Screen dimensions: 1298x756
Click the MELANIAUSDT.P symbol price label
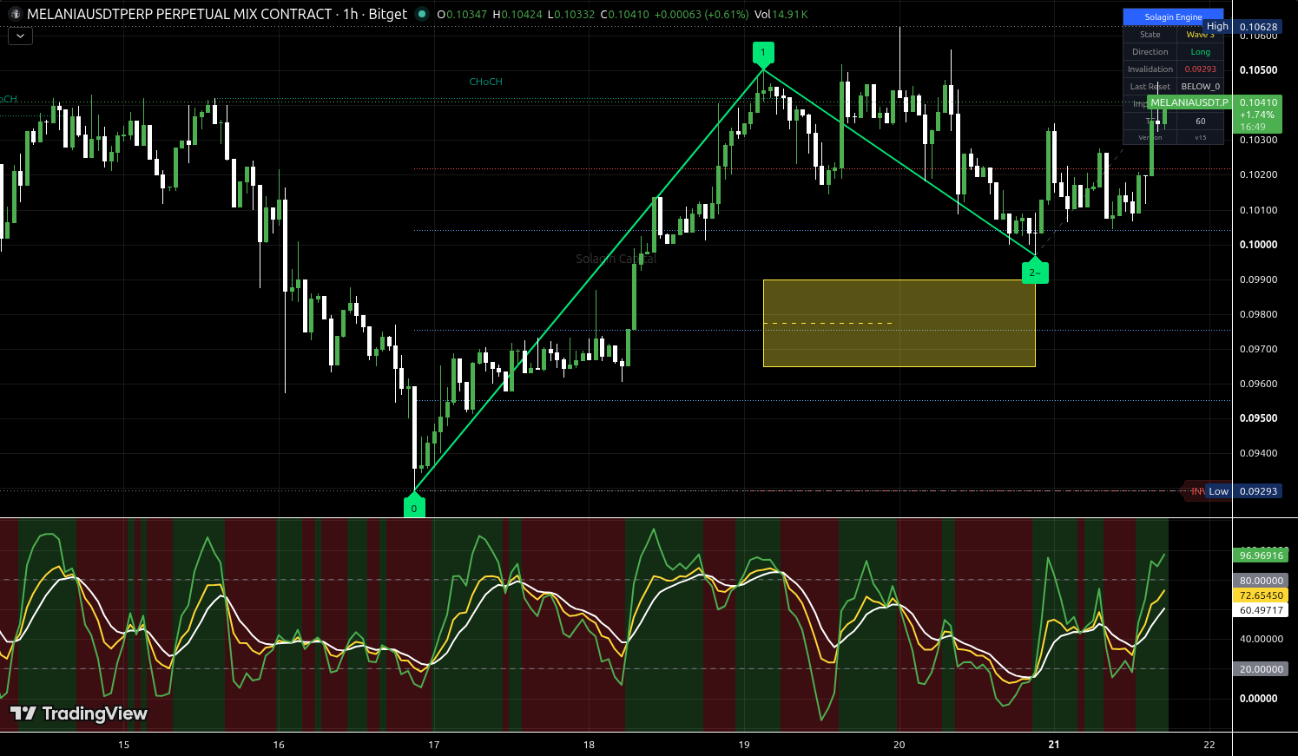[x=1189, y=102]
